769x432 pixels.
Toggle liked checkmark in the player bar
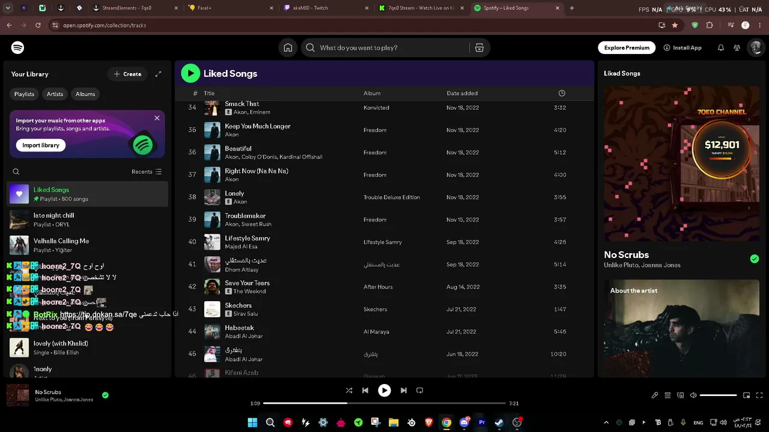[105, 395]
